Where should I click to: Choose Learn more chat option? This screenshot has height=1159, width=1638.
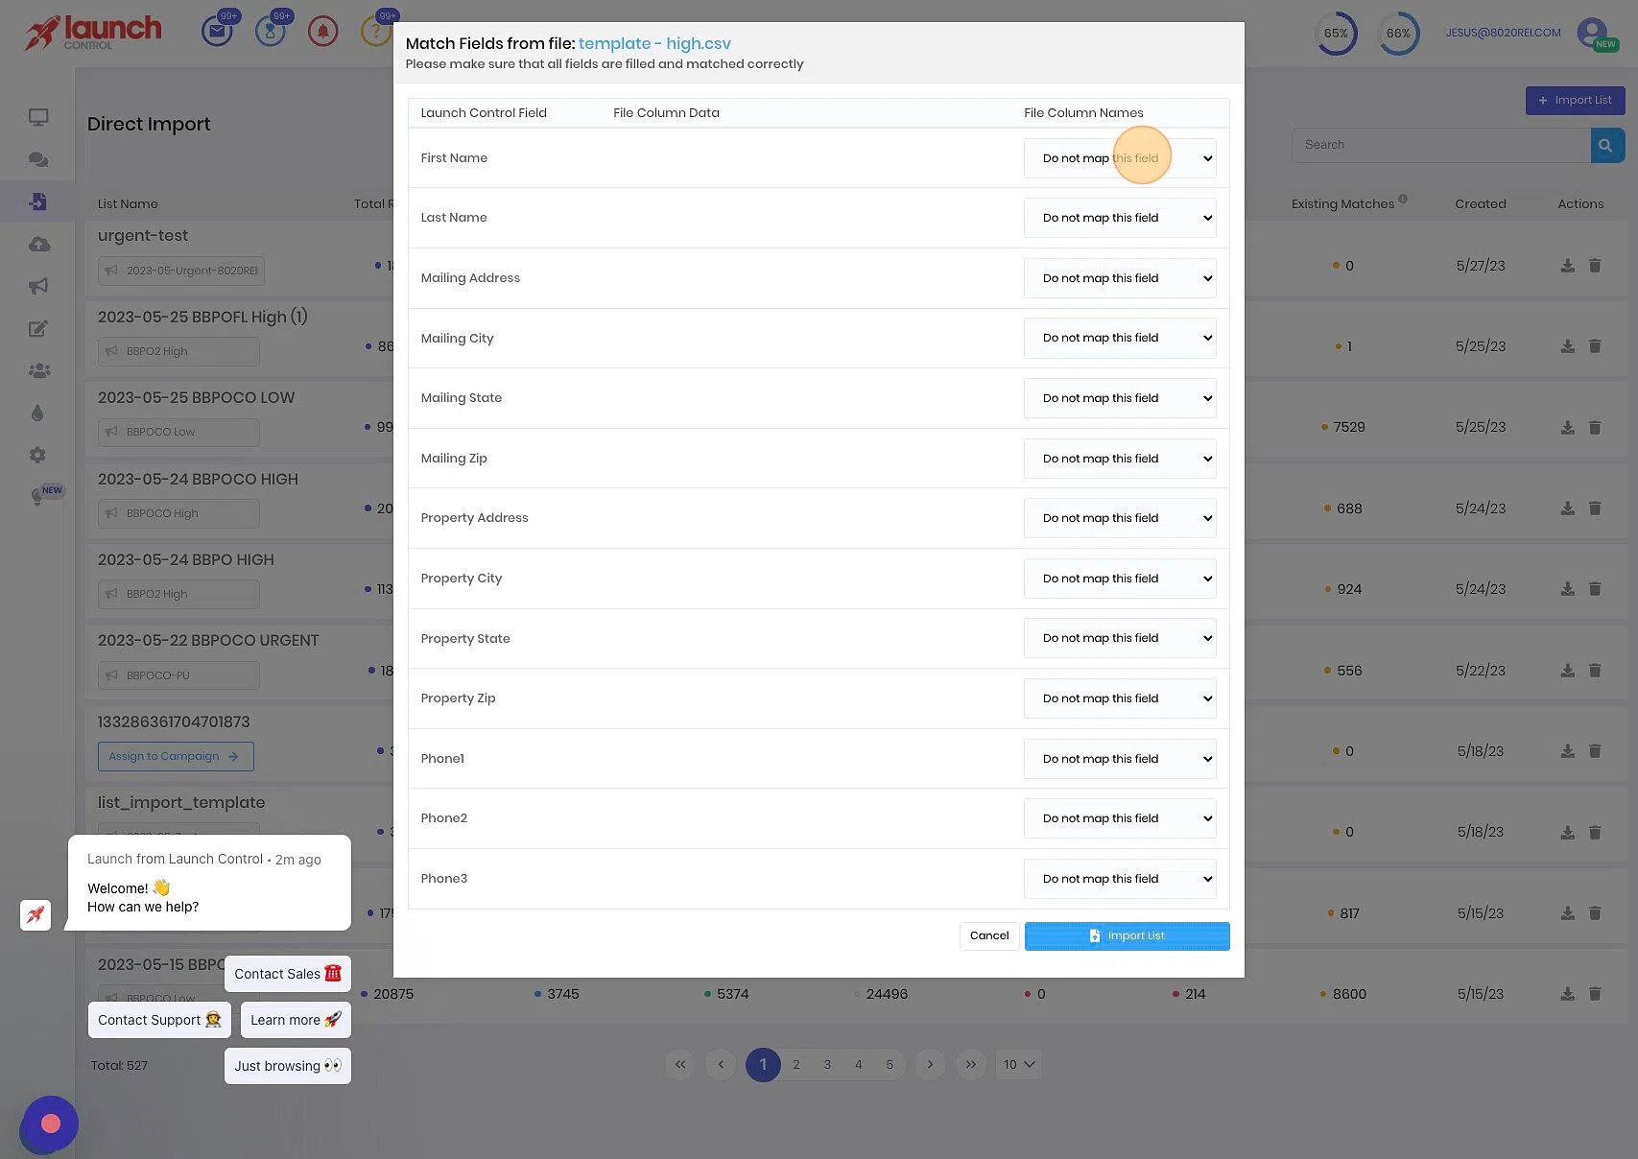click(296, 1020)
